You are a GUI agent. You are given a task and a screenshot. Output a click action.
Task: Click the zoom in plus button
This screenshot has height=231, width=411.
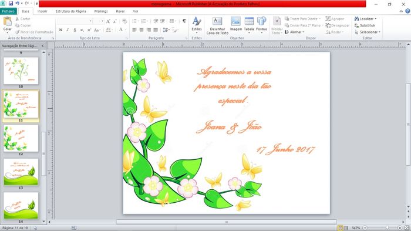[x=400, y=228]
